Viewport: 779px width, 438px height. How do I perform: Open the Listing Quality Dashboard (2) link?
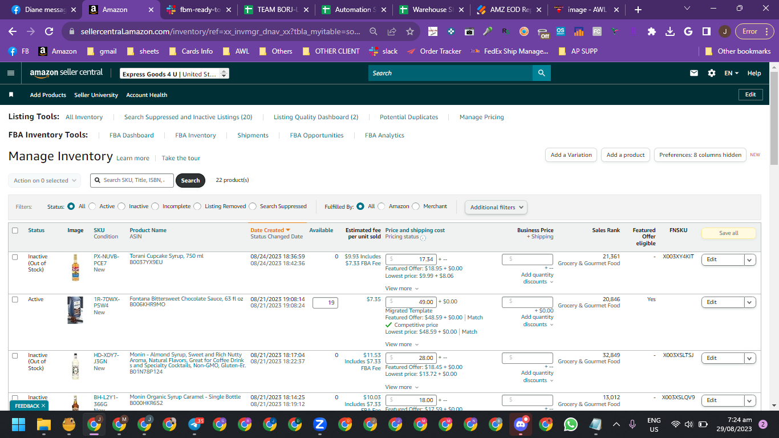(316, 117)
